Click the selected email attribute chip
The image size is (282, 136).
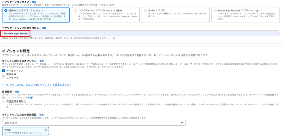(22, 131)
